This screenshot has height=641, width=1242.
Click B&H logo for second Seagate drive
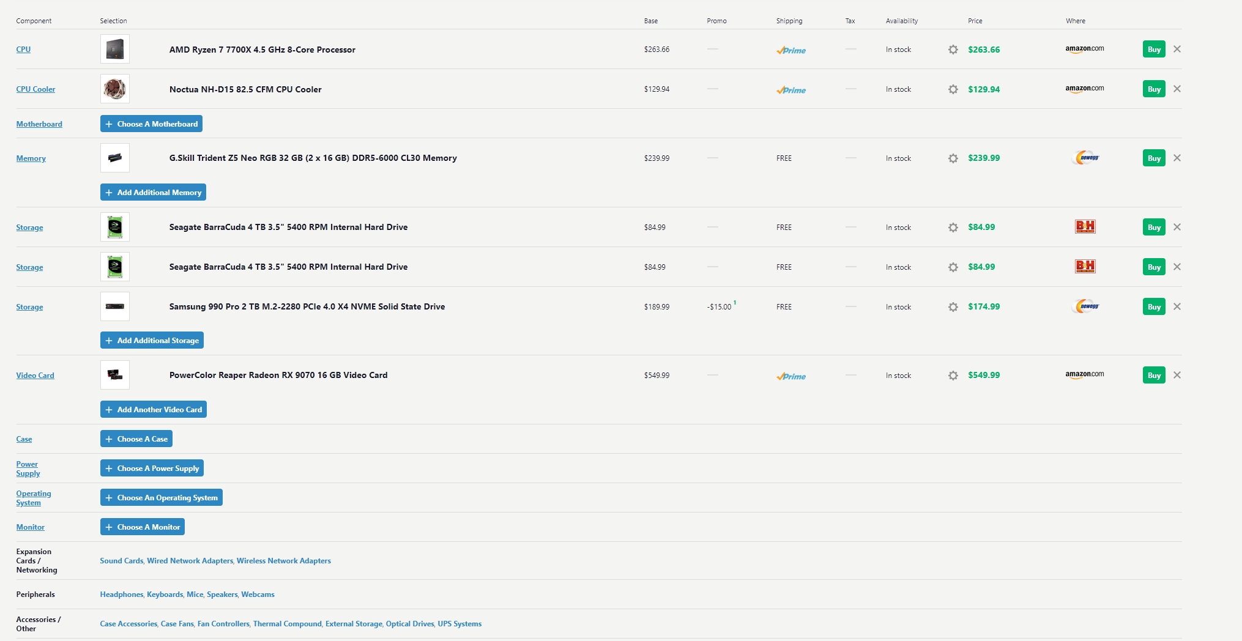1085,267
